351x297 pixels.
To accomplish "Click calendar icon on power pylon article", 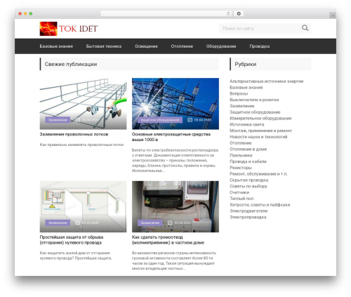I will point(190,120).
